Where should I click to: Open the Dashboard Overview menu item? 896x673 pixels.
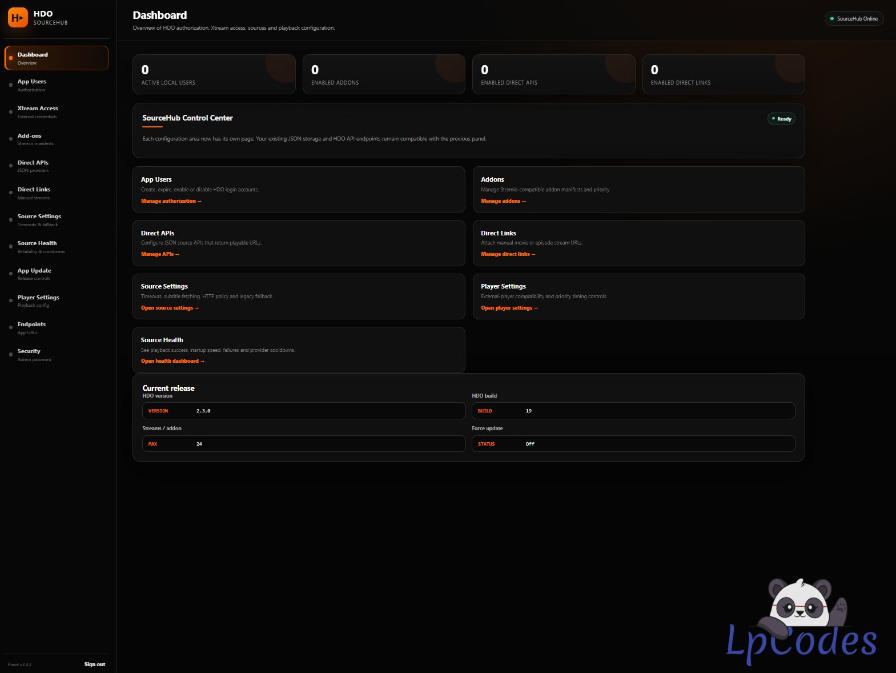click(56, 58)
